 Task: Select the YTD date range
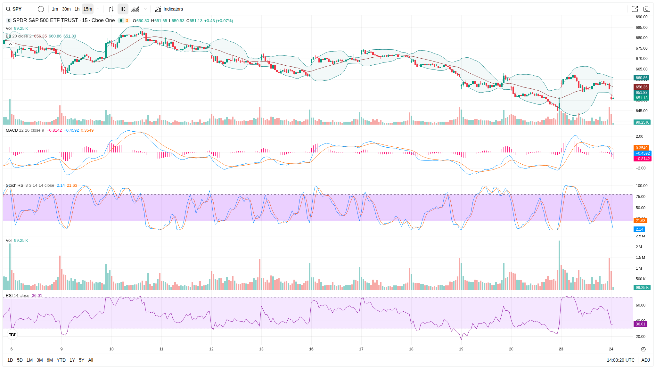pyautogui.click(x=61, y=360)
